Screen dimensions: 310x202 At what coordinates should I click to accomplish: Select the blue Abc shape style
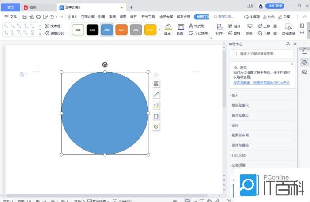[x=107, y=29]
